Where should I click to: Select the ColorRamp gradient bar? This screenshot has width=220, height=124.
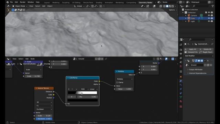(x=82, y=93)
